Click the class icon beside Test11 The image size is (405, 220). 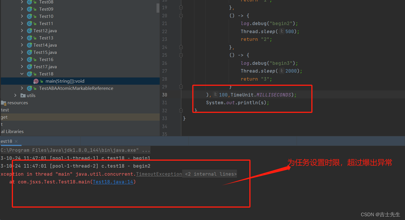(29, 23)
